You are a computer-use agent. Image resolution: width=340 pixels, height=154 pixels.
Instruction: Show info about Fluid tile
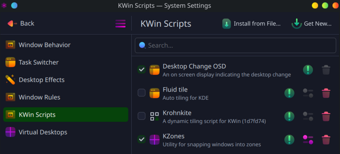click(289, 93)
